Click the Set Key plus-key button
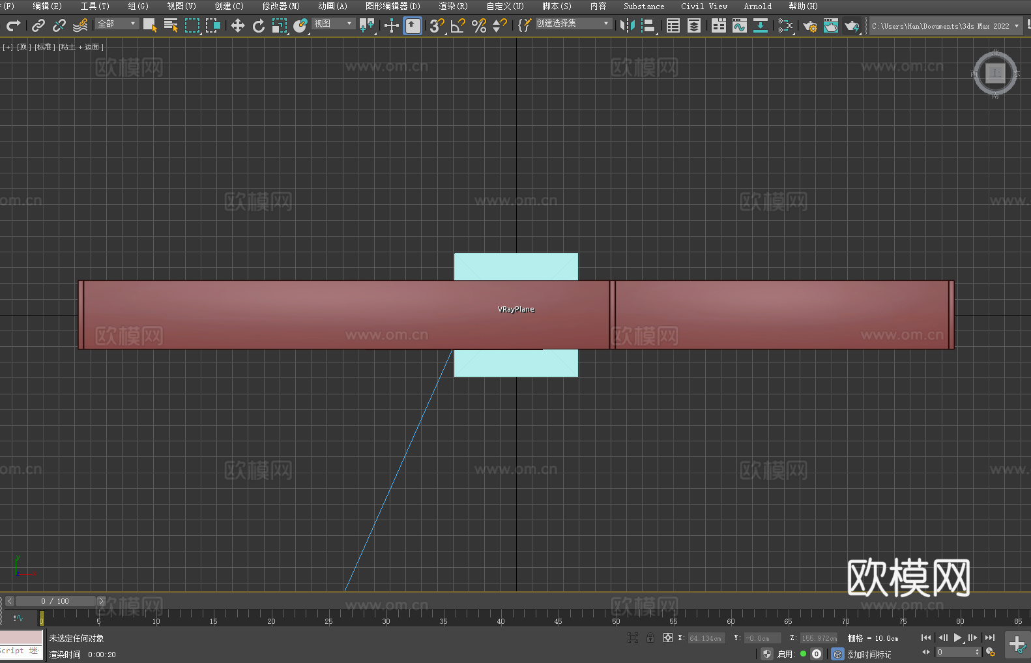The width and height of the screenshot is (1031, 663). tap(1017, 644)
